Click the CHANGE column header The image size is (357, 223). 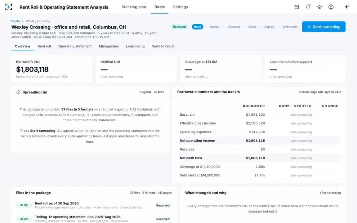click(x=330, y=106)
